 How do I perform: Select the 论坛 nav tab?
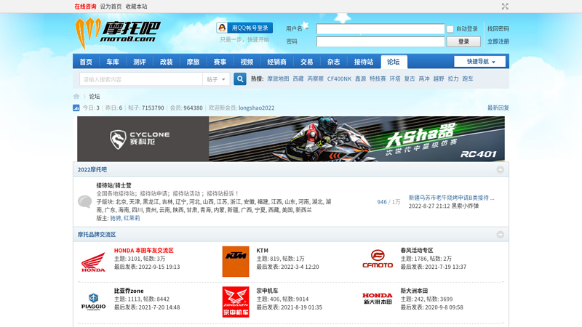pyautogui.click(x=394, y=62)
